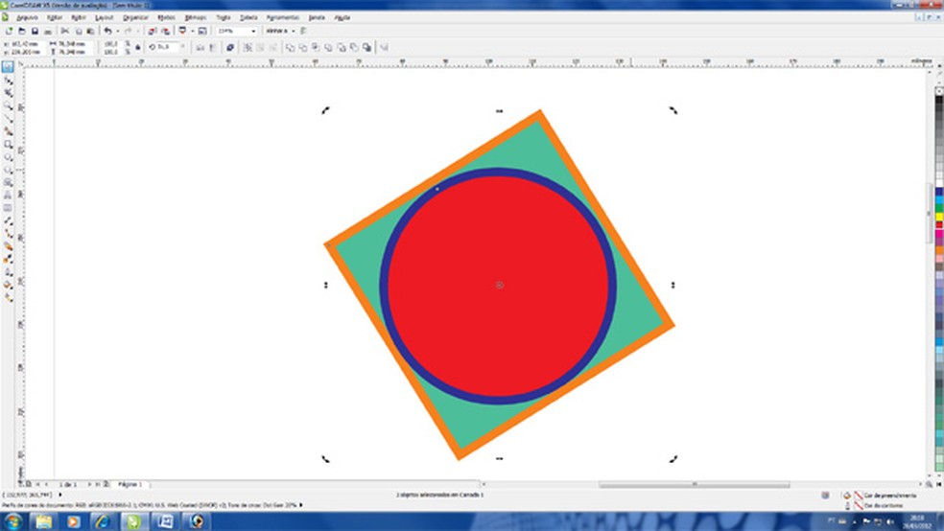Open the Ajuda menu
Screen dimensions: 944x531
pyautogui.click(x=341, y=17)
